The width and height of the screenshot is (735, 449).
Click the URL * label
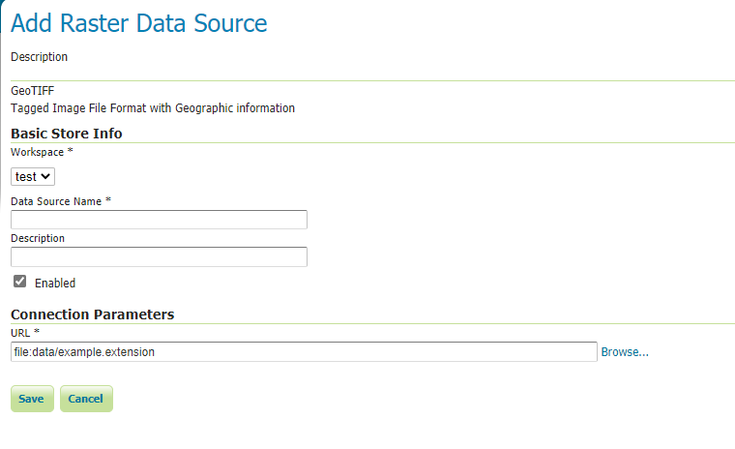[x=25, y=333]
